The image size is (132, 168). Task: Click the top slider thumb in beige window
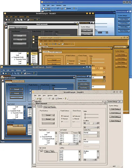pos(85,114)
